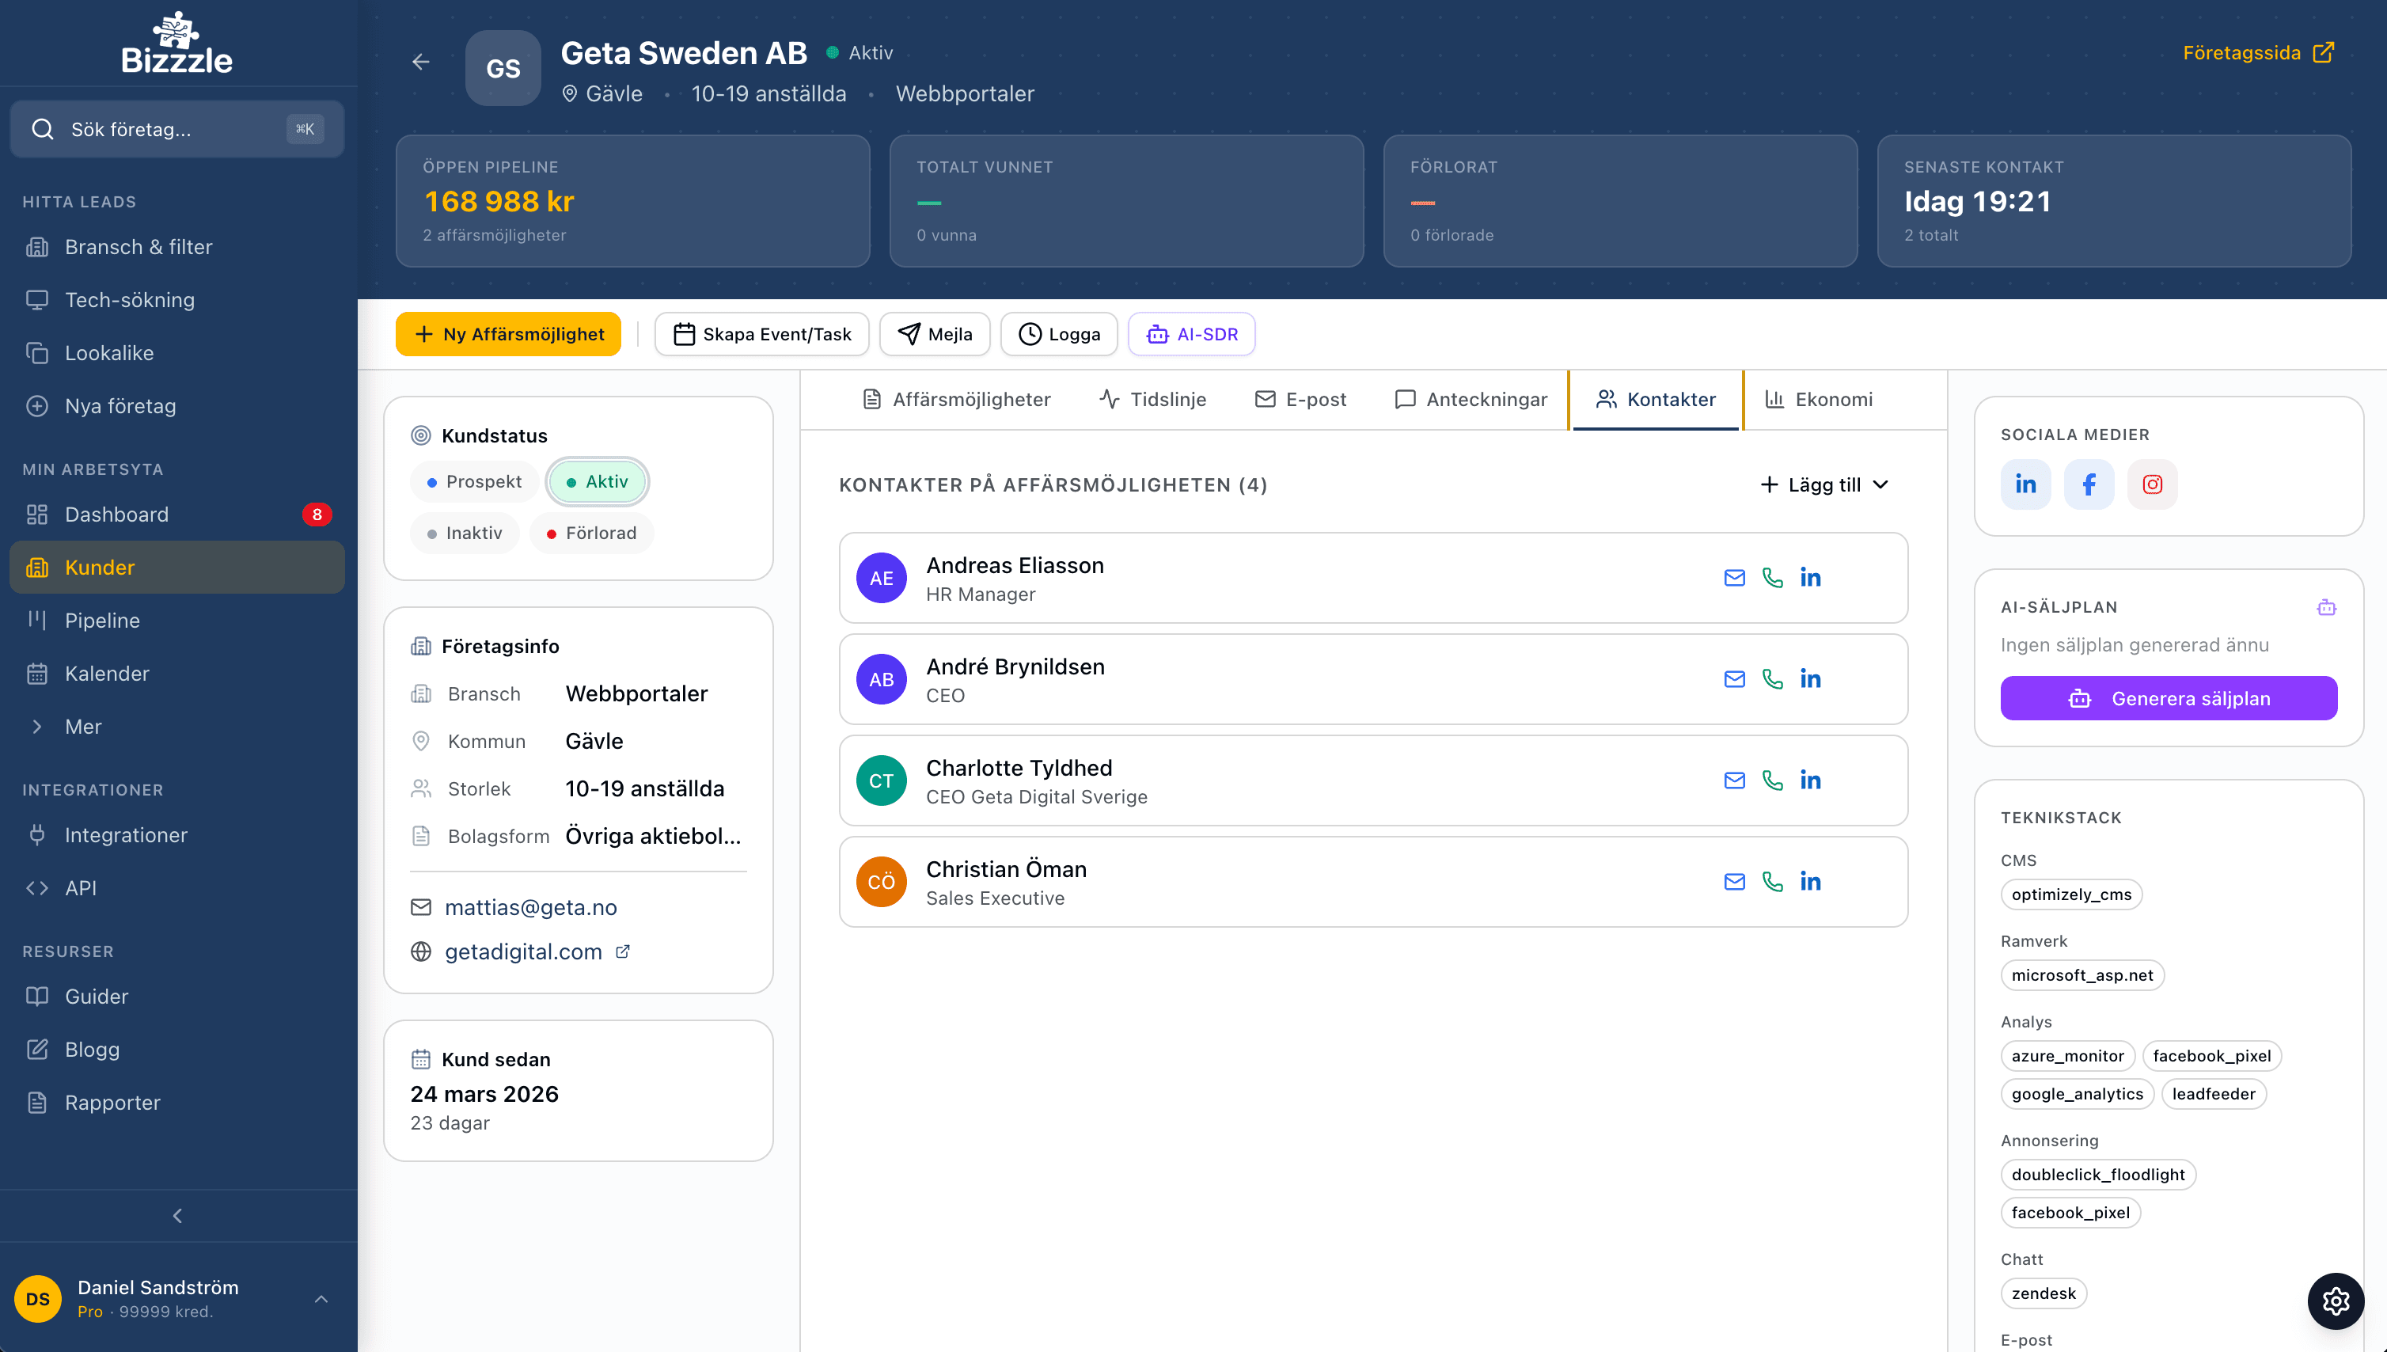Viewport: 2387px width, 1352px height.
Task: Click phone icon for André Brynildsen
Action: pos(1772,679)
